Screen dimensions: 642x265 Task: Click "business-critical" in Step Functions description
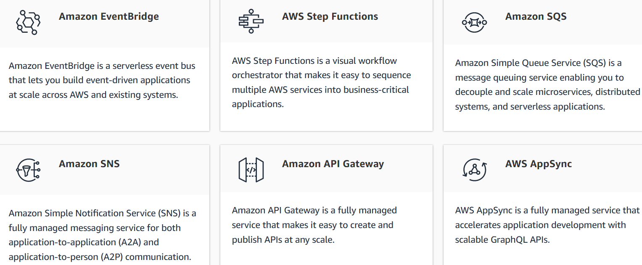coord(376,90)
